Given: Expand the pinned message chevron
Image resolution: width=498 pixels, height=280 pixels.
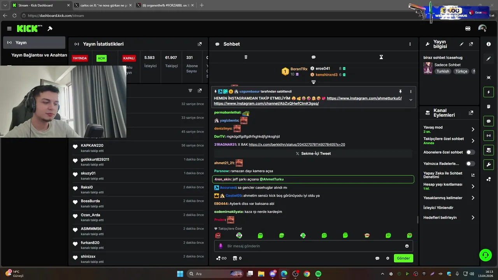Looking at the screenshot, I should tap(410, 100).
